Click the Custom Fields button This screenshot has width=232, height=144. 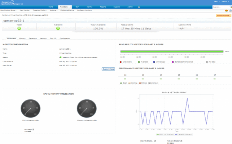tap(108, 69)
